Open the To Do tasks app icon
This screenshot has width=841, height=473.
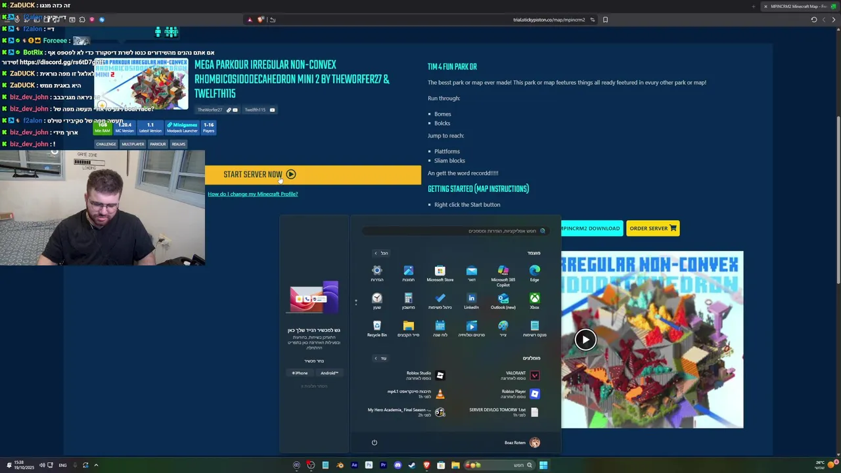tap(440, 302)
